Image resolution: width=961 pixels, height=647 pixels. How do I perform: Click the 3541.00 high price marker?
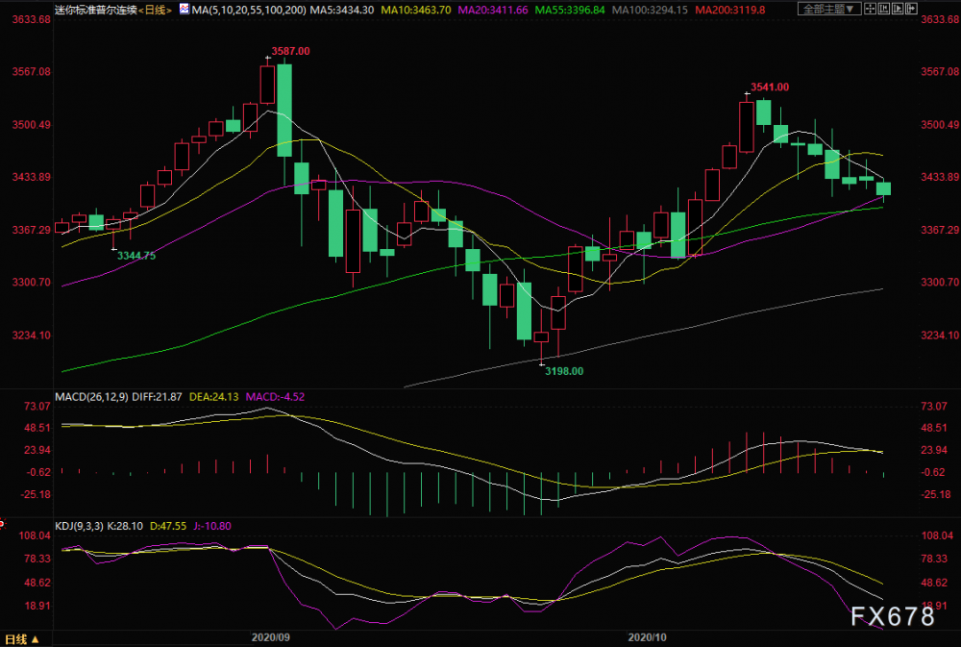(x=770, y=87)
